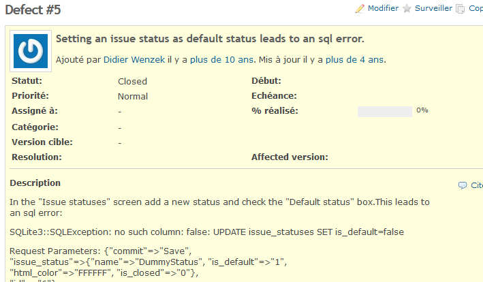Click the Normal priority value

pos(132,96)
